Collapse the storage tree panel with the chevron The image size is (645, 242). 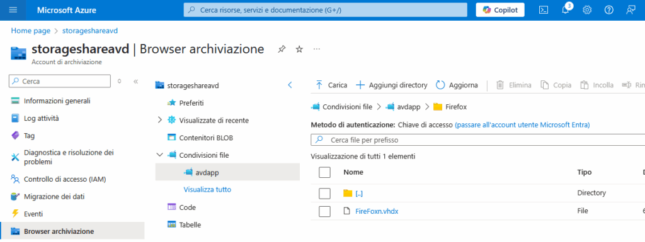coord(290,85)
